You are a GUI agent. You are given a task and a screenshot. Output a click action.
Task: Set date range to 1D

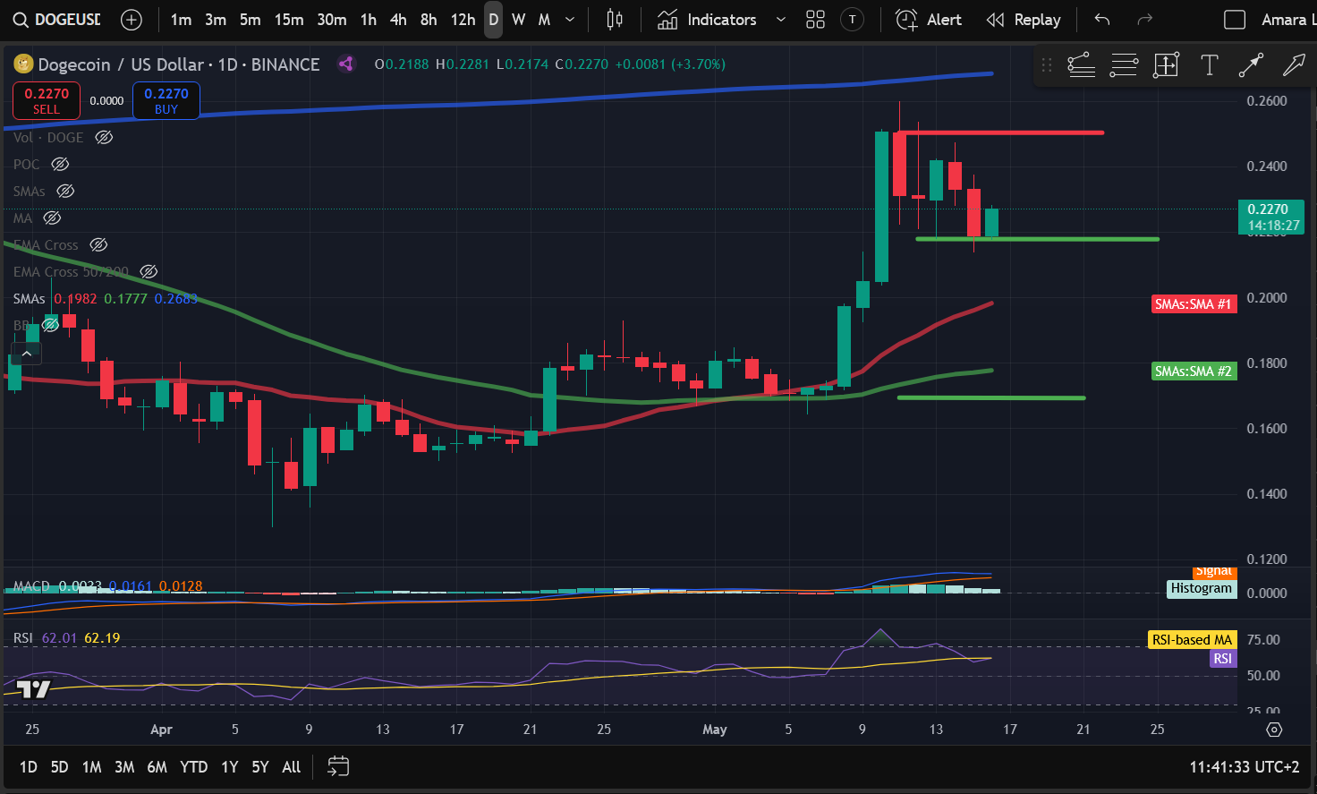[x=29, y=767]
